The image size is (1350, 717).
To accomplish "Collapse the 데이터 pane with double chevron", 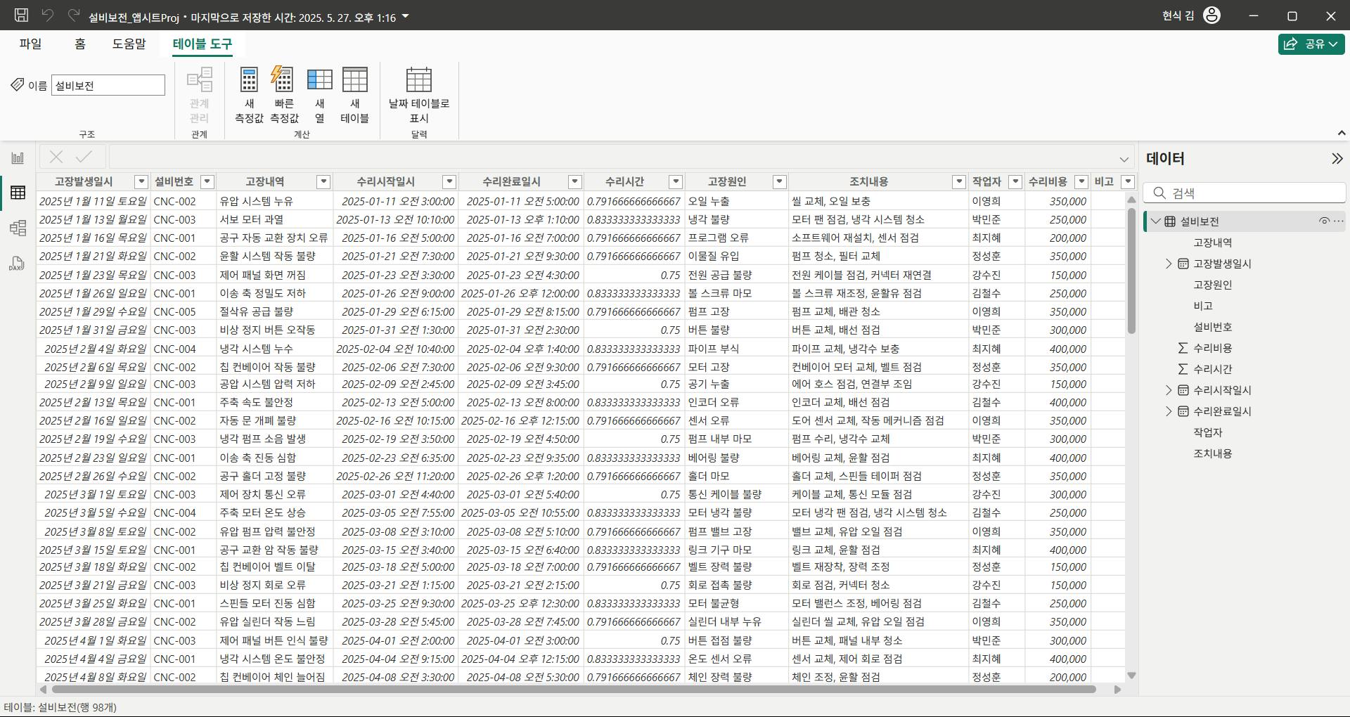I will pyautogui.click(x=1337, y=159).
